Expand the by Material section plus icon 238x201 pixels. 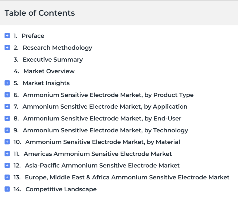(7, 142)
